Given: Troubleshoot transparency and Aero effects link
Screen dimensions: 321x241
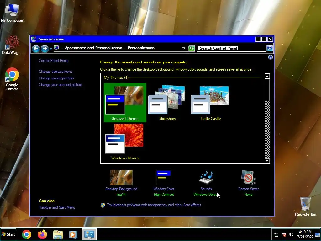Looking at the screenshot, I should (x=154, y=205).
